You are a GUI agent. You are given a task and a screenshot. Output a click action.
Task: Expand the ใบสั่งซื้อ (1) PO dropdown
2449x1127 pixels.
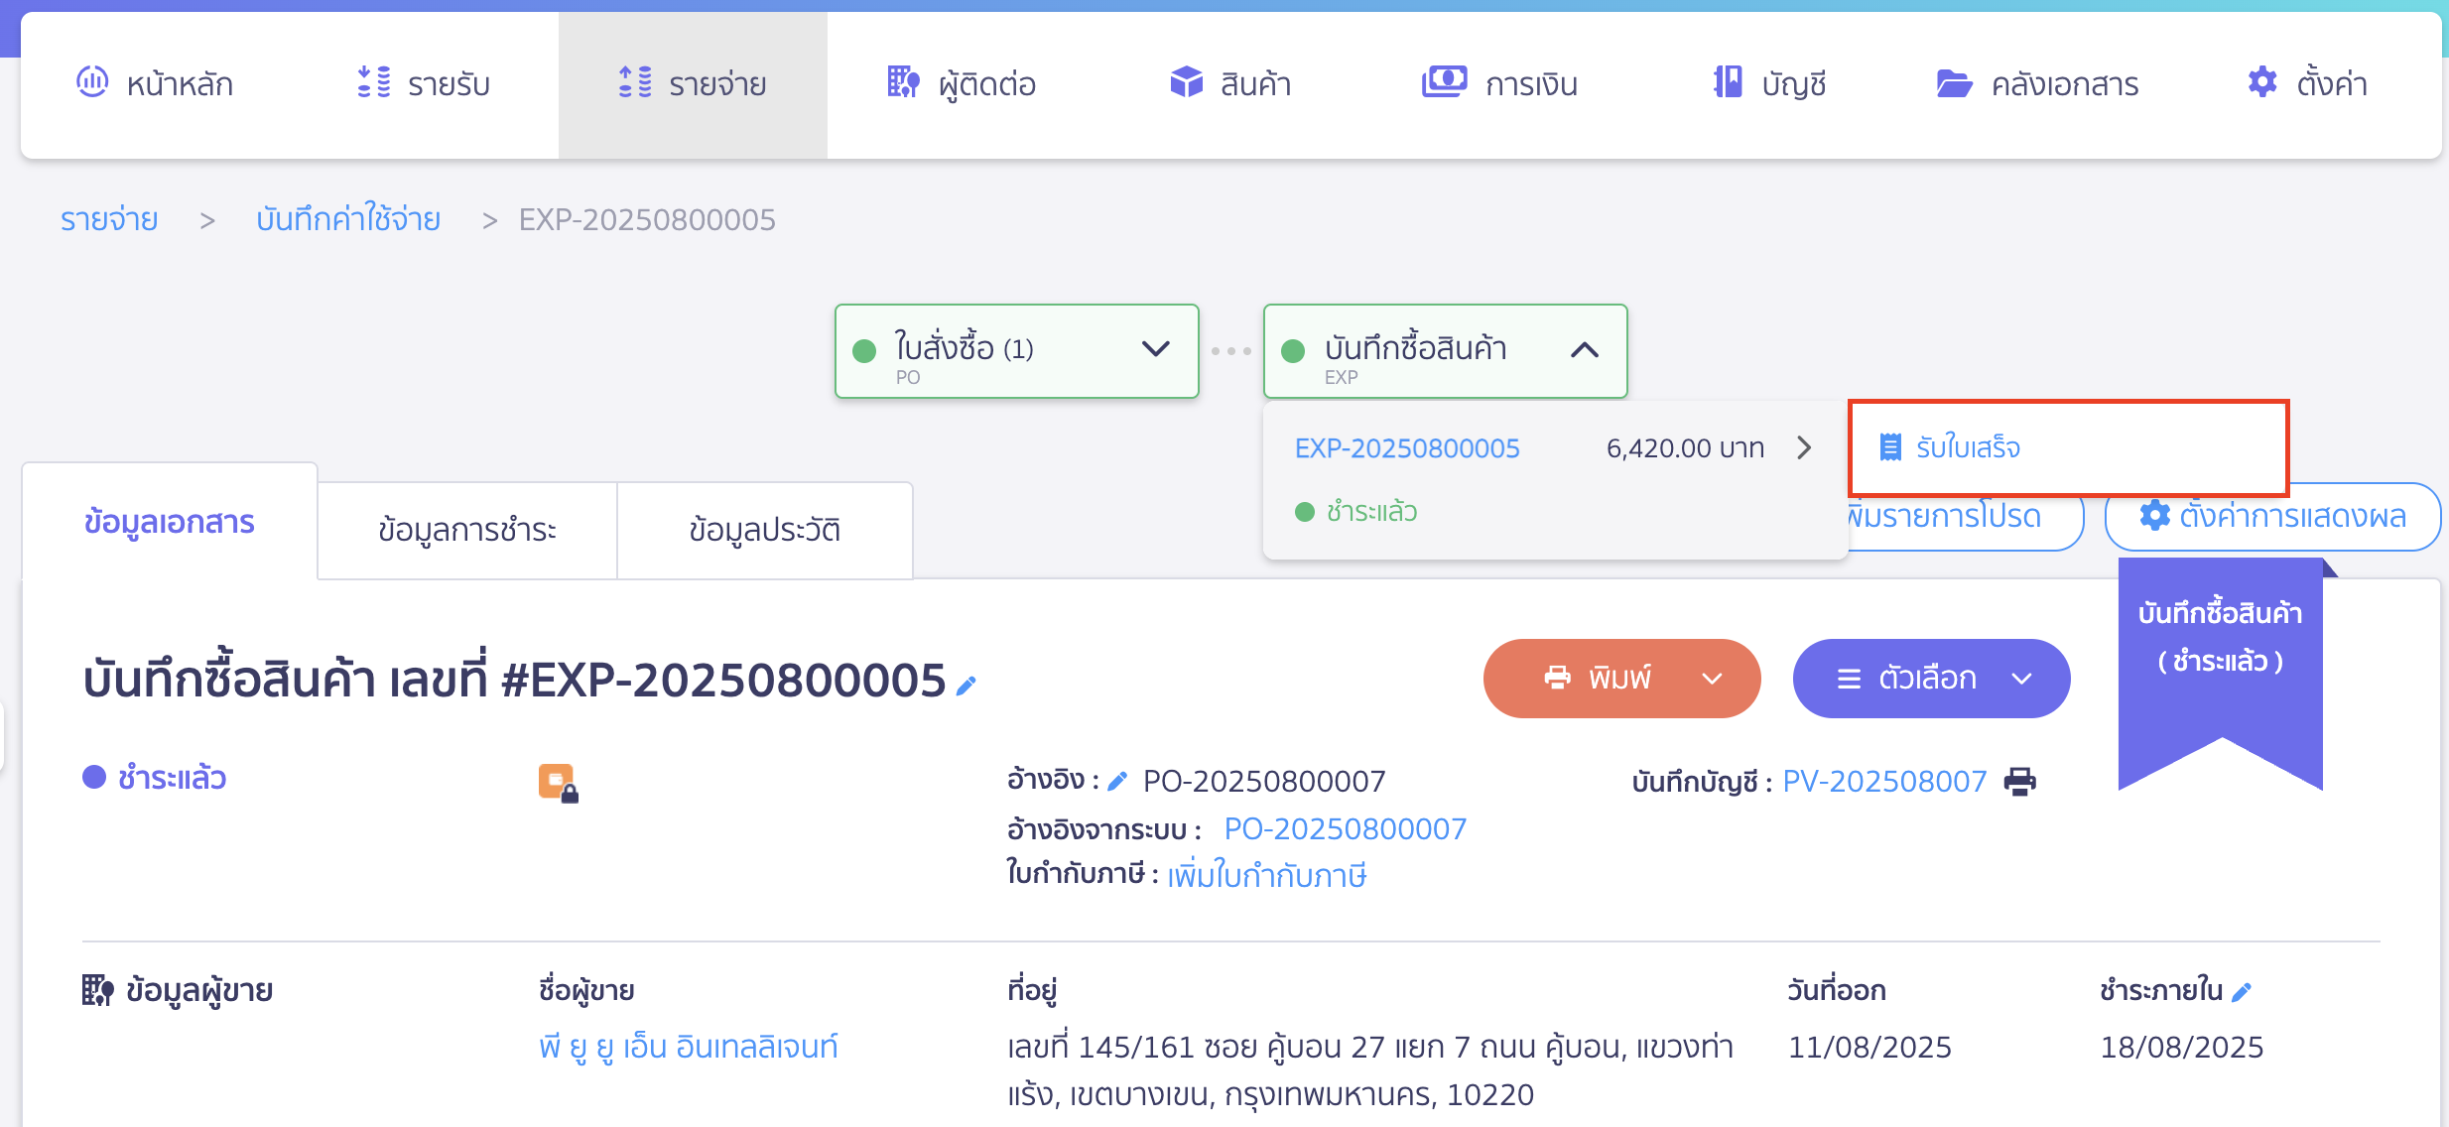pos(1017,351)
